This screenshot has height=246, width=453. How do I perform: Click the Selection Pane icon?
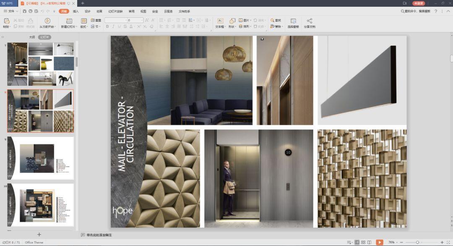click(293, 21)
